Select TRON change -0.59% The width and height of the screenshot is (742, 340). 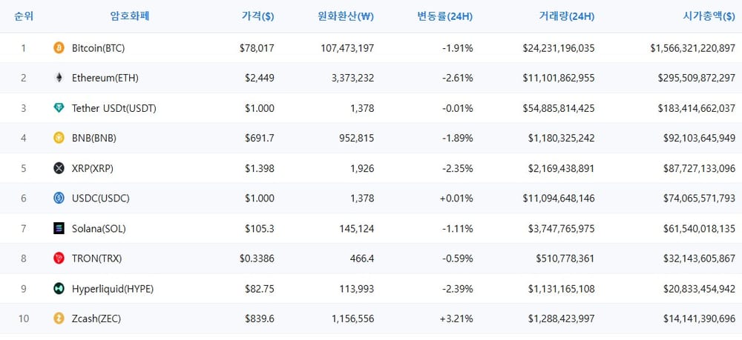pos(457,259)
